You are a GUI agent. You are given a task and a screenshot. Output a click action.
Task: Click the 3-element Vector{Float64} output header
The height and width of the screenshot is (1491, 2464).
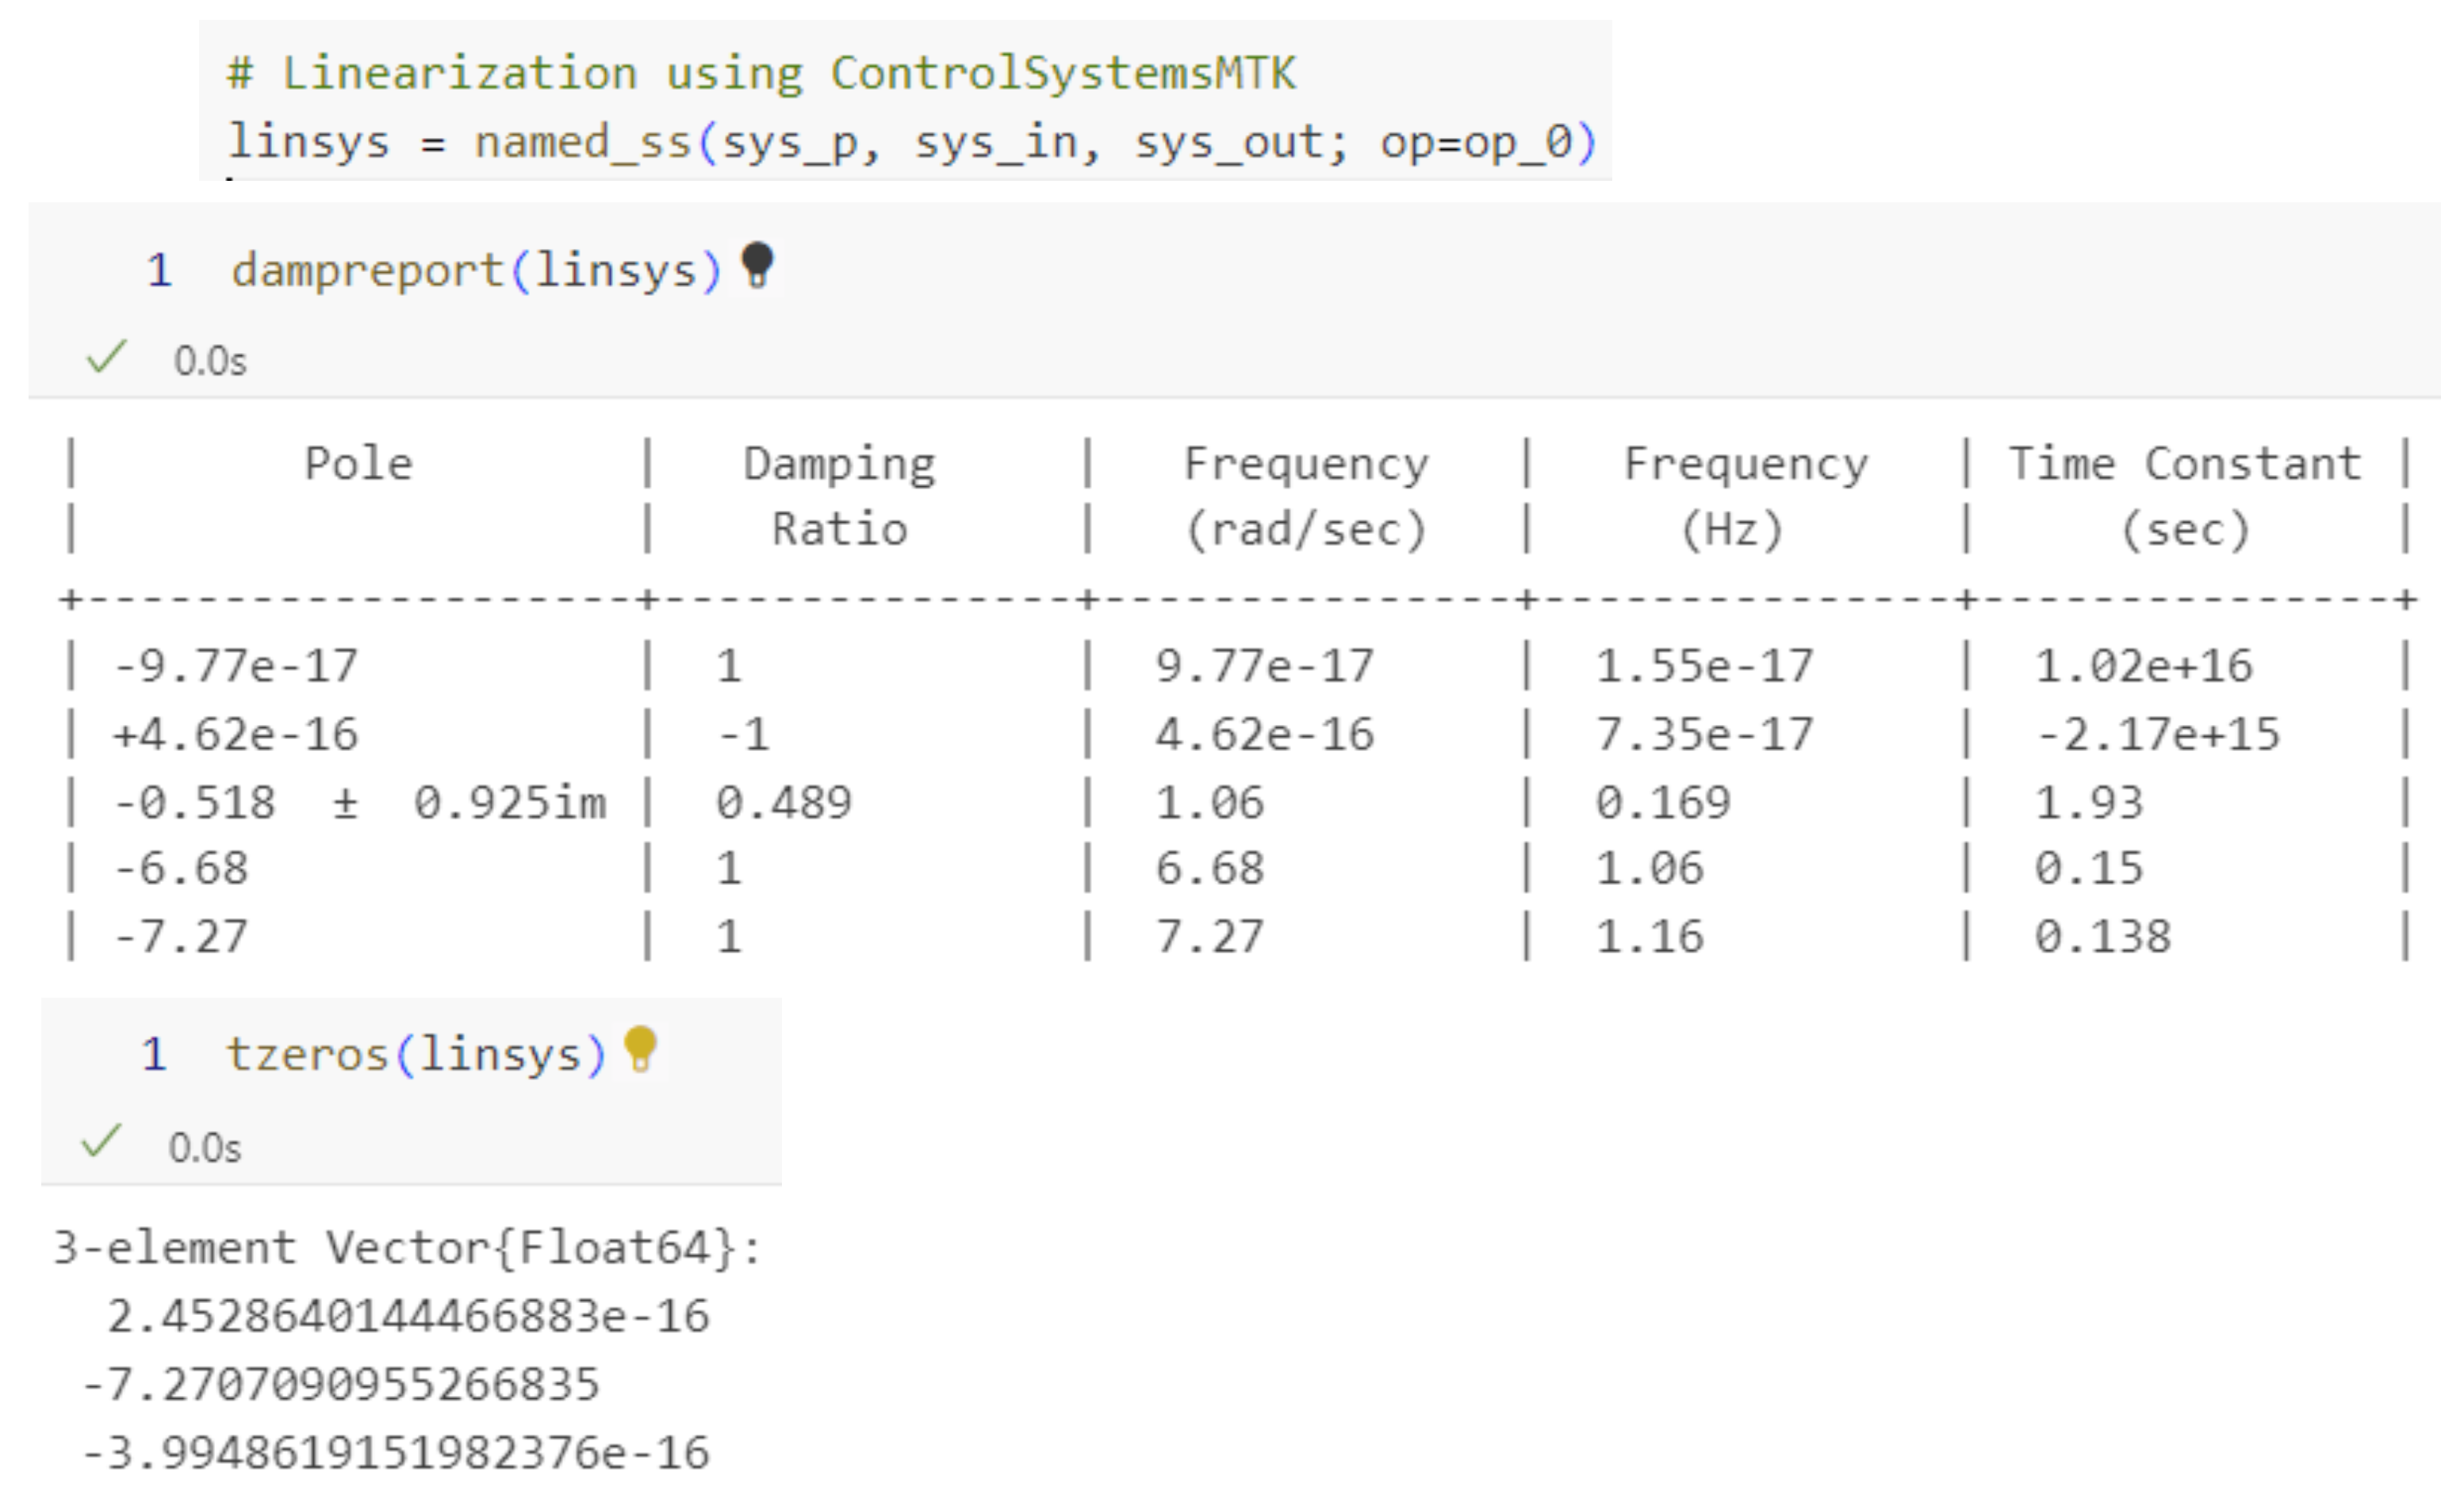[x=407, y=1248]
